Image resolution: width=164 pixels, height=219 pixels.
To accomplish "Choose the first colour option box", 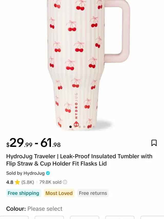I will [x=14, y=217].
